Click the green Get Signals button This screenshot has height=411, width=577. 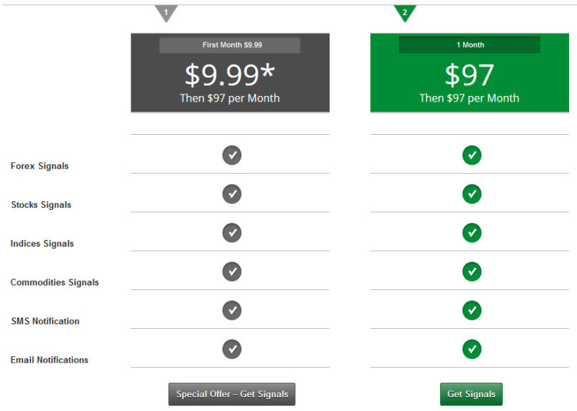coord(472,394)
